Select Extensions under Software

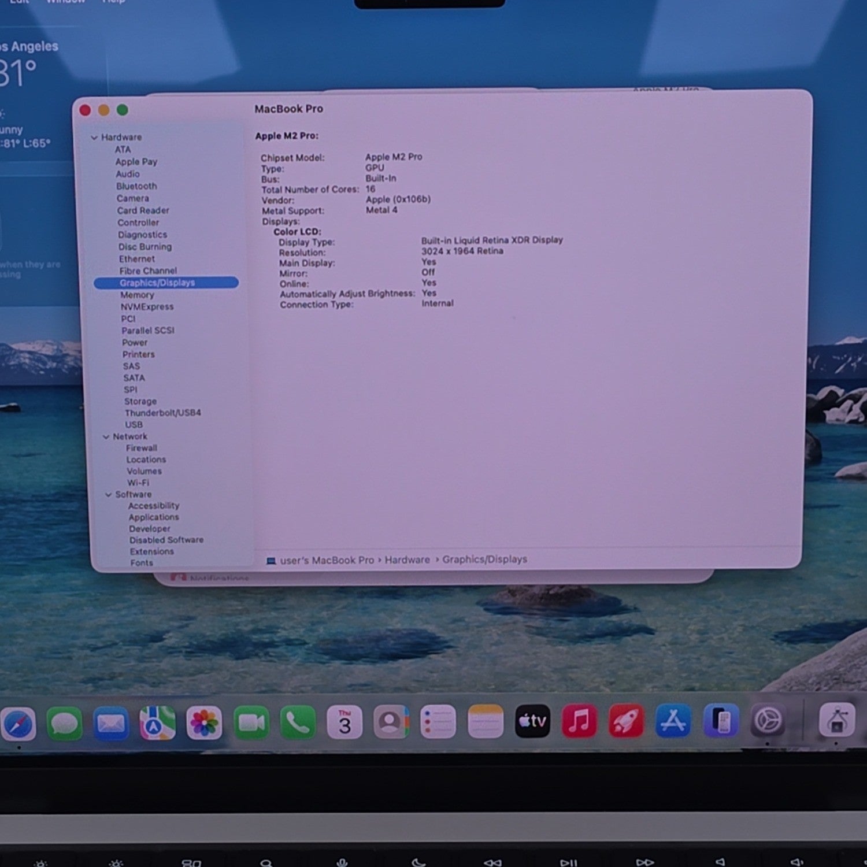pyautogui.click(x=151, y=551)
